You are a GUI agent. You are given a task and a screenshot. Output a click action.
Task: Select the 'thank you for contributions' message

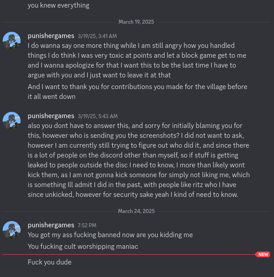[137, 92]
